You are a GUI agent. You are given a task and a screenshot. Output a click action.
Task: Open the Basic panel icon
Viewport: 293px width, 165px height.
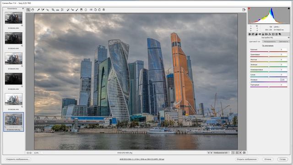pyautogui.click(x=250, y=34)
